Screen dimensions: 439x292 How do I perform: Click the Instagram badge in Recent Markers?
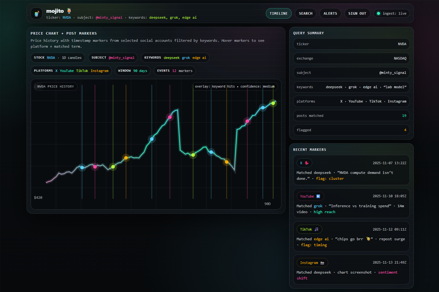coord(312,263)
